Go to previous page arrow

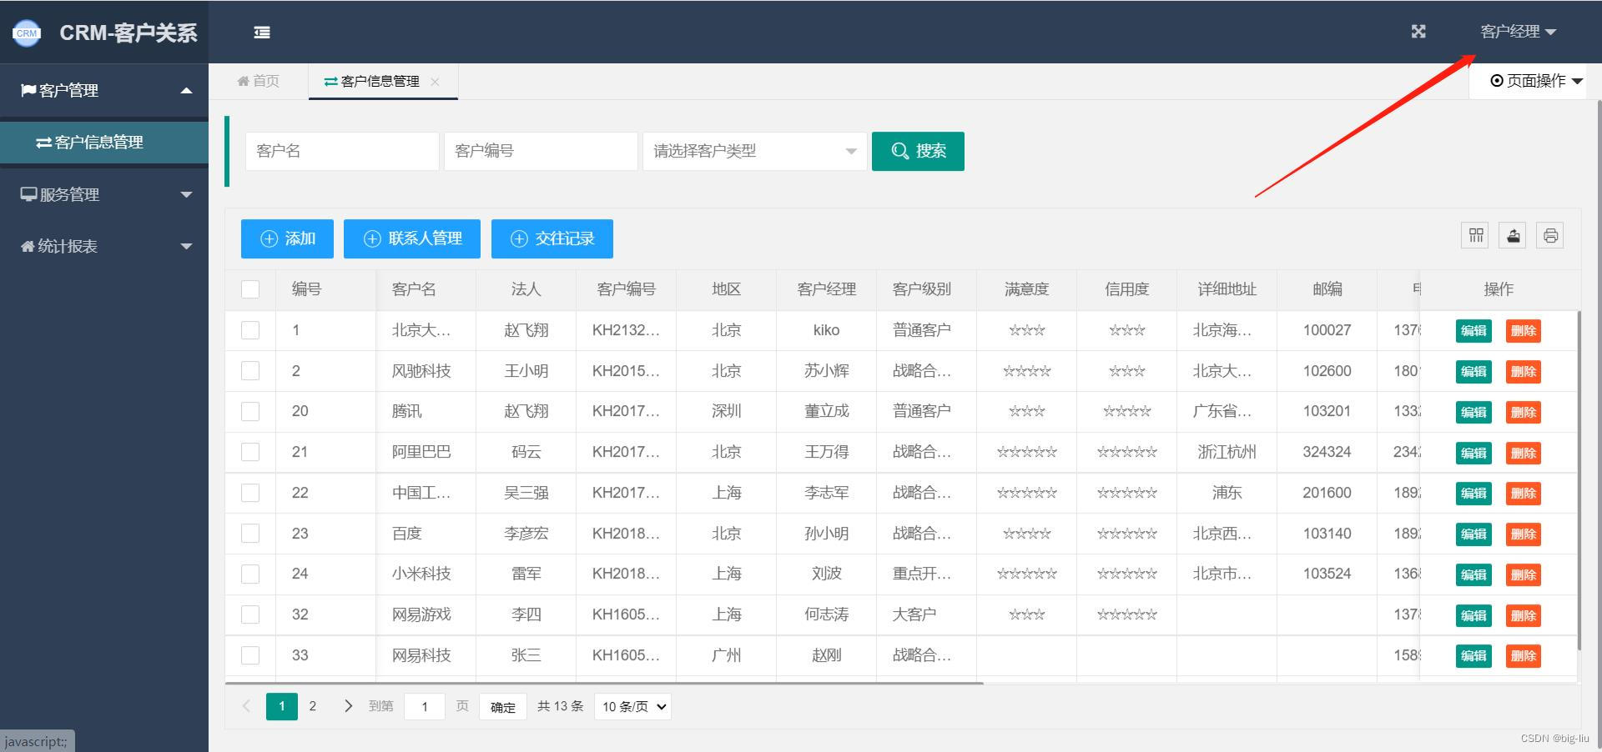pyautogui.click(x=246, y=706)
